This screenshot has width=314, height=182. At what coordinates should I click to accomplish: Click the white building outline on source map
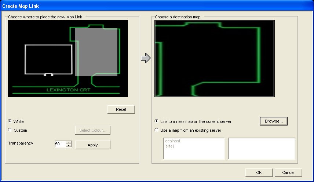point(48,60)
